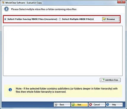
Task: Click the blue question mark header icon
Action: [6, 9]
